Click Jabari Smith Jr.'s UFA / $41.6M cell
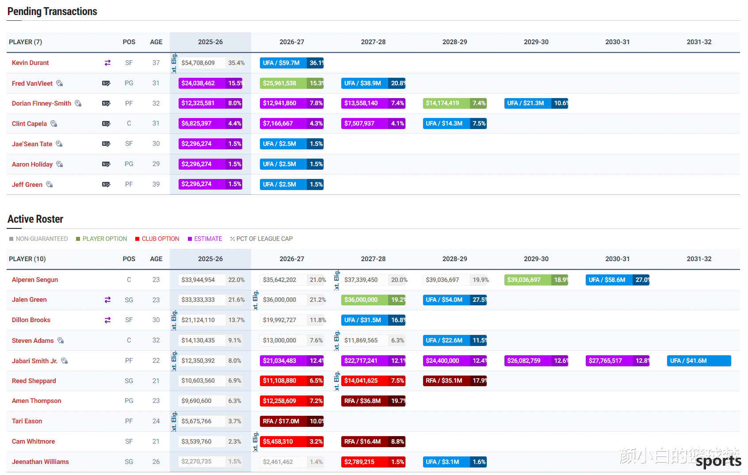 click(x=699, y=361)
